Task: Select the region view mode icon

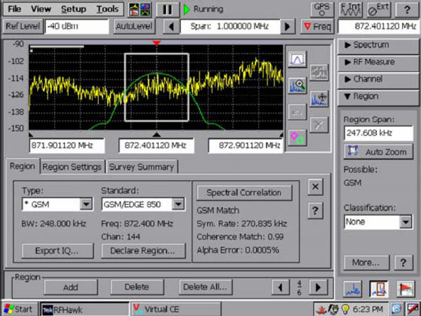Action: pos(379,288)
